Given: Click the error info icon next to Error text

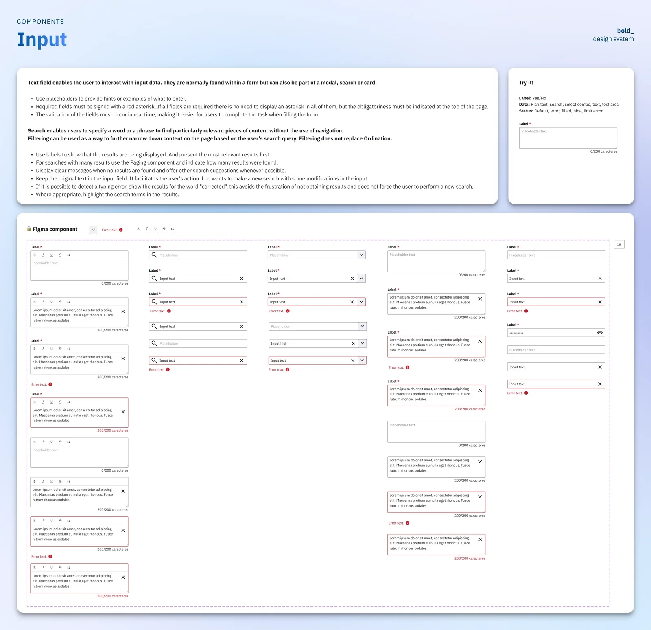Looking at the screenshot, I should [x=121, y=229].
